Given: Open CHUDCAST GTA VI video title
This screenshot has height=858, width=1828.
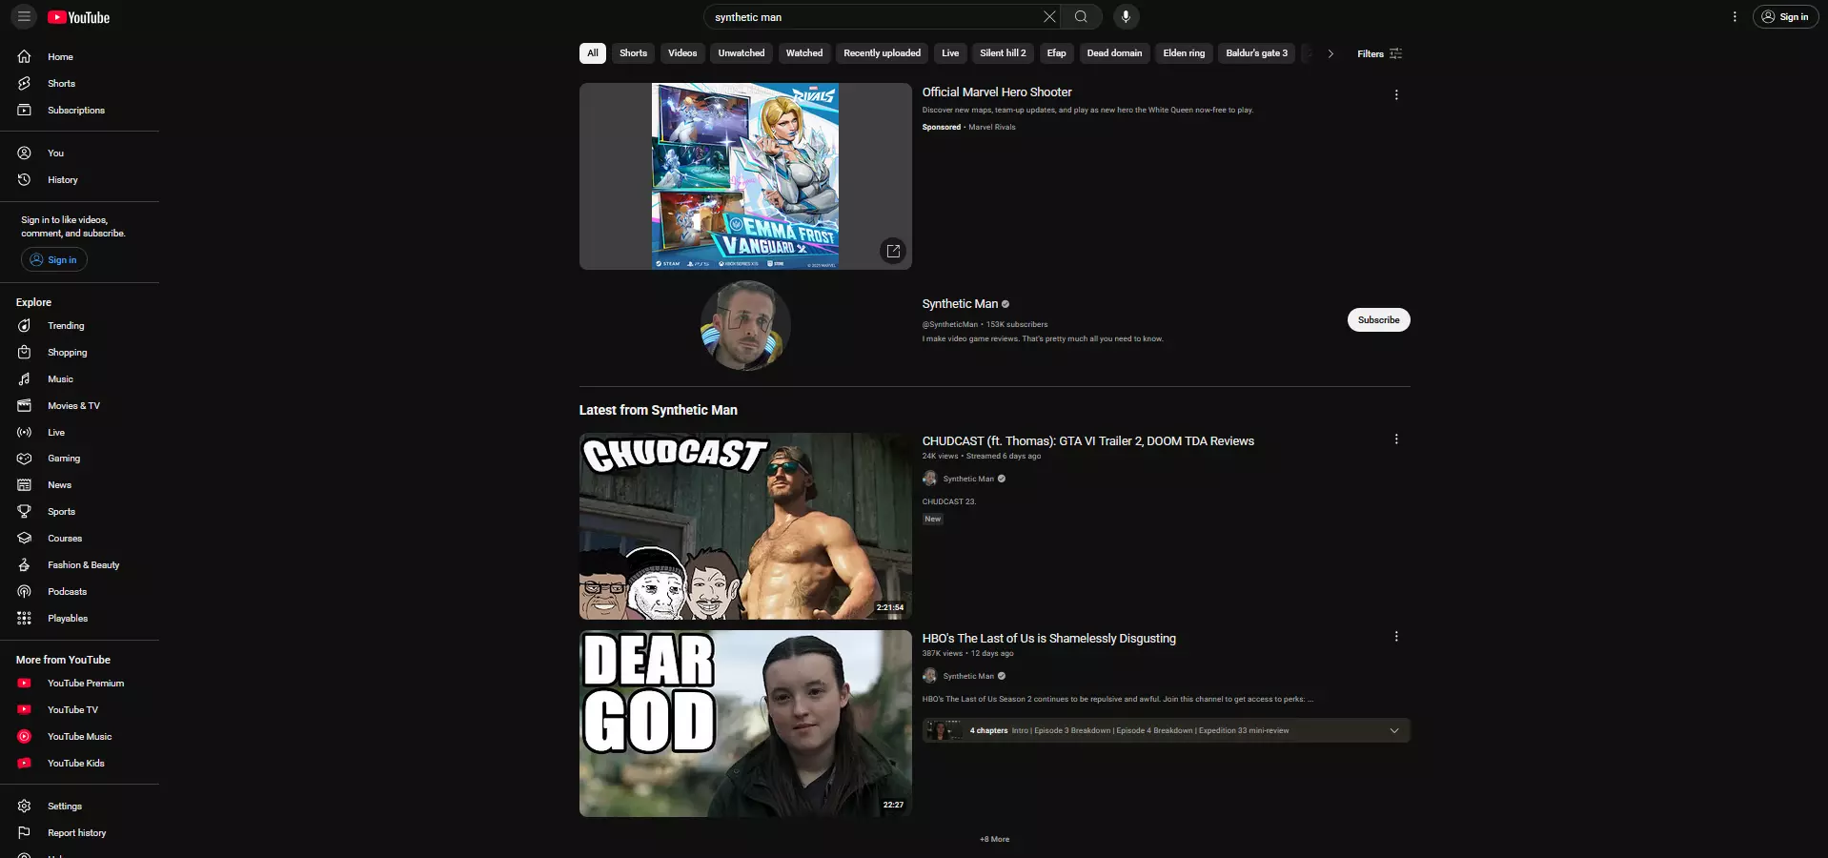Looking at the screenshot, I should tap(1087, 441).
